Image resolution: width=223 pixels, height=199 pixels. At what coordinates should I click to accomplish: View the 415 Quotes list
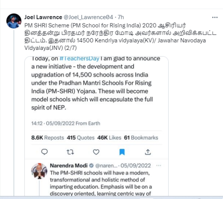click(81, 138)
